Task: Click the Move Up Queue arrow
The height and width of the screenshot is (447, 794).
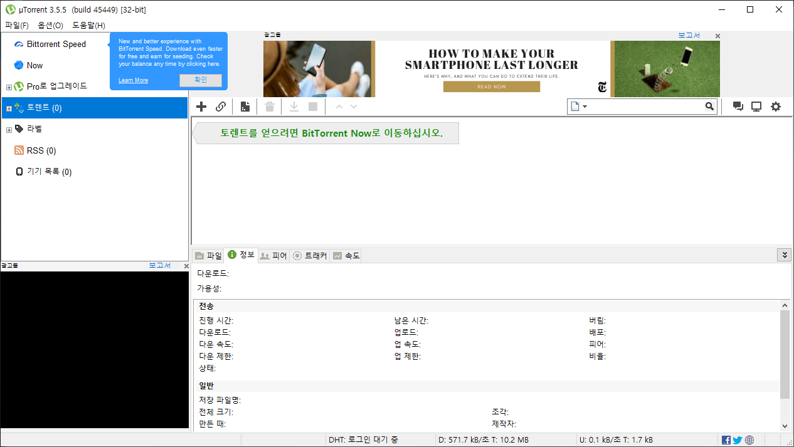Action: click(x=339, y=107)
